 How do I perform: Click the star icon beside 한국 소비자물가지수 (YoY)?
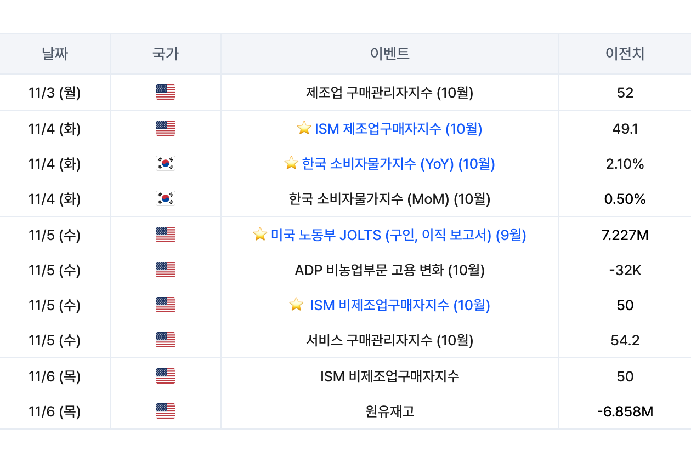[291, 164]
